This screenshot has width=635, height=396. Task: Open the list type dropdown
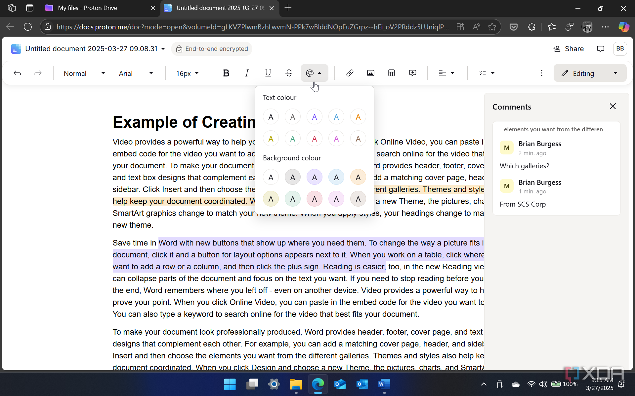pyautogui.click(x=487, y=73)
